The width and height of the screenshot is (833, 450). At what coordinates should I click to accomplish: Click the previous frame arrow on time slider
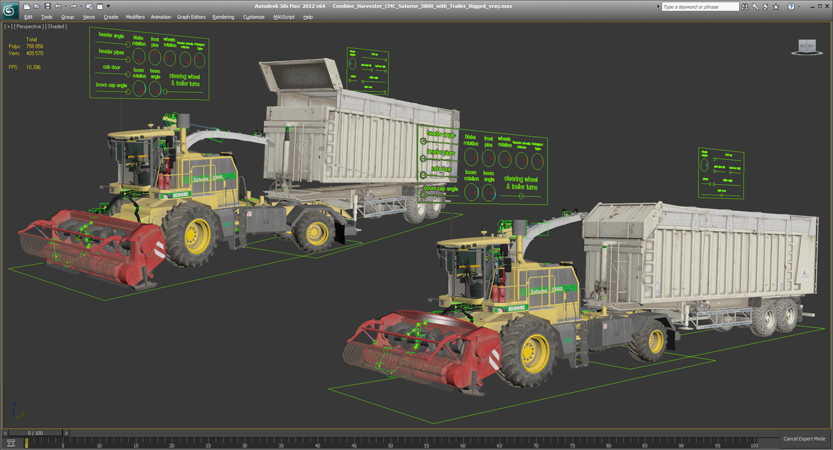click(x=6, y=433)
